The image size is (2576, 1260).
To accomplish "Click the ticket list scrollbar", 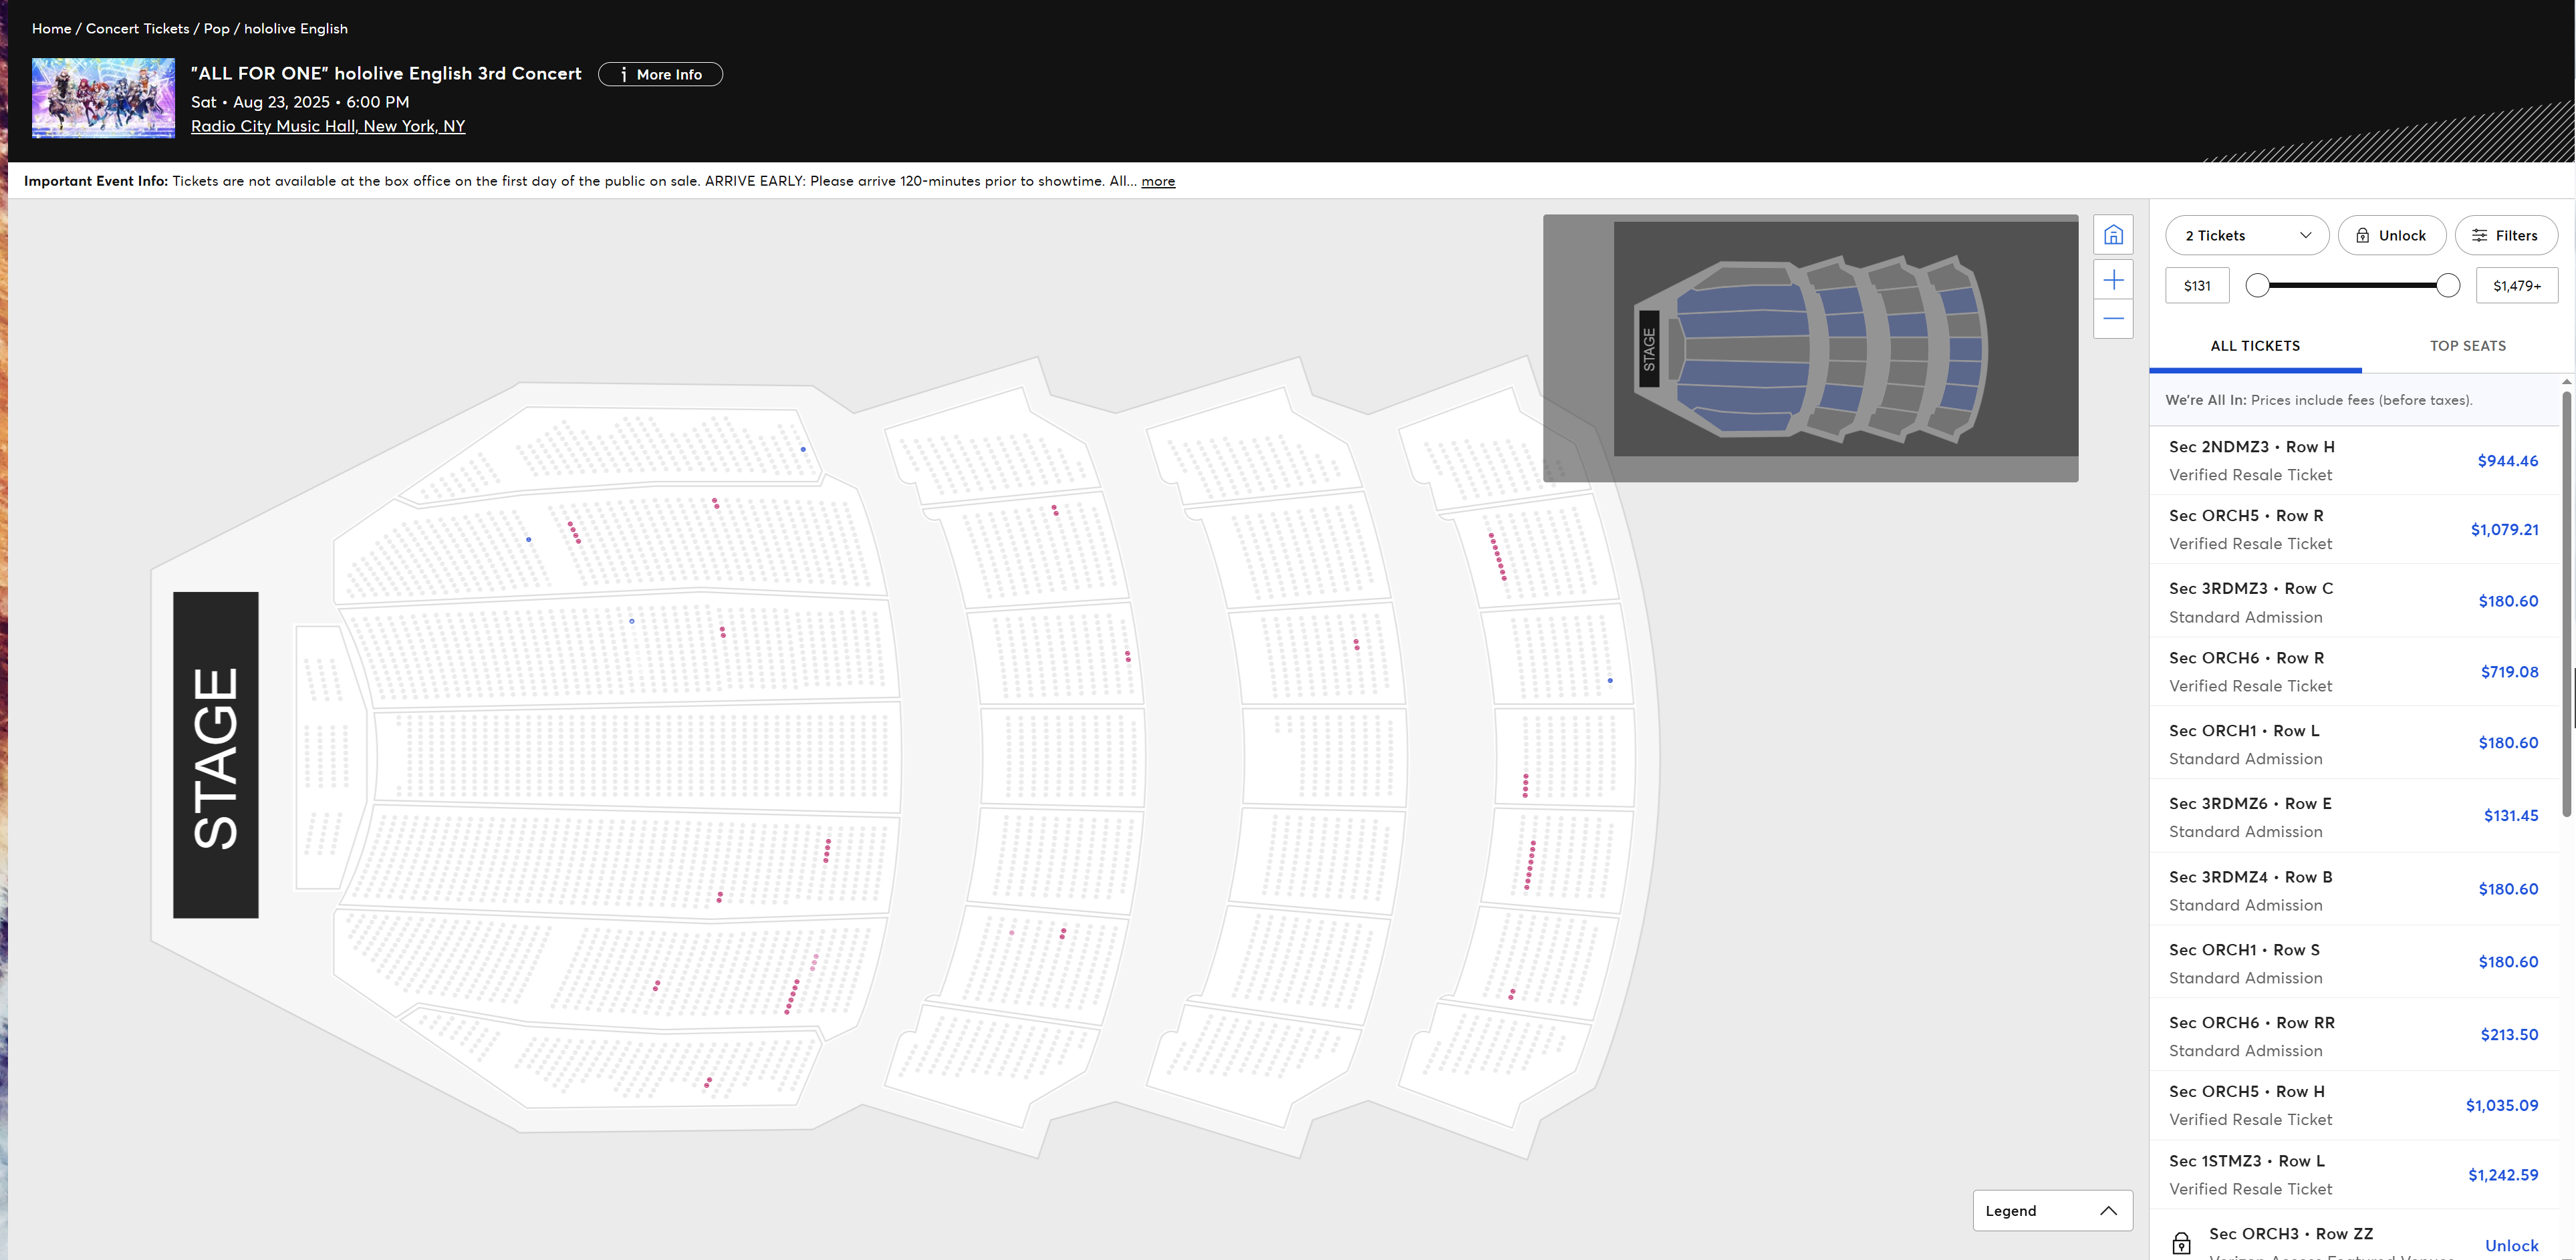I will [2566, 603].
